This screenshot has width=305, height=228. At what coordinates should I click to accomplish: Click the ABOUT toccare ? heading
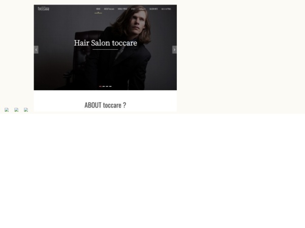(105, 105)
